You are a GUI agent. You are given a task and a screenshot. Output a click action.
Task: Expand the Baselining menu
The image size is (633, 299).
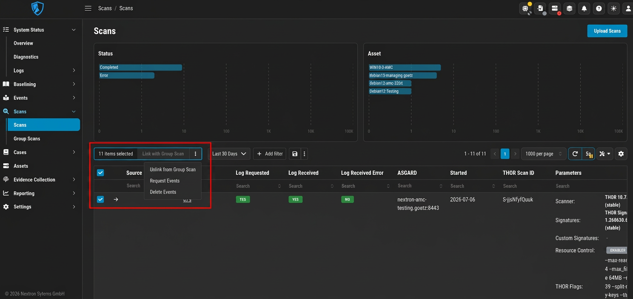[74, 84]
